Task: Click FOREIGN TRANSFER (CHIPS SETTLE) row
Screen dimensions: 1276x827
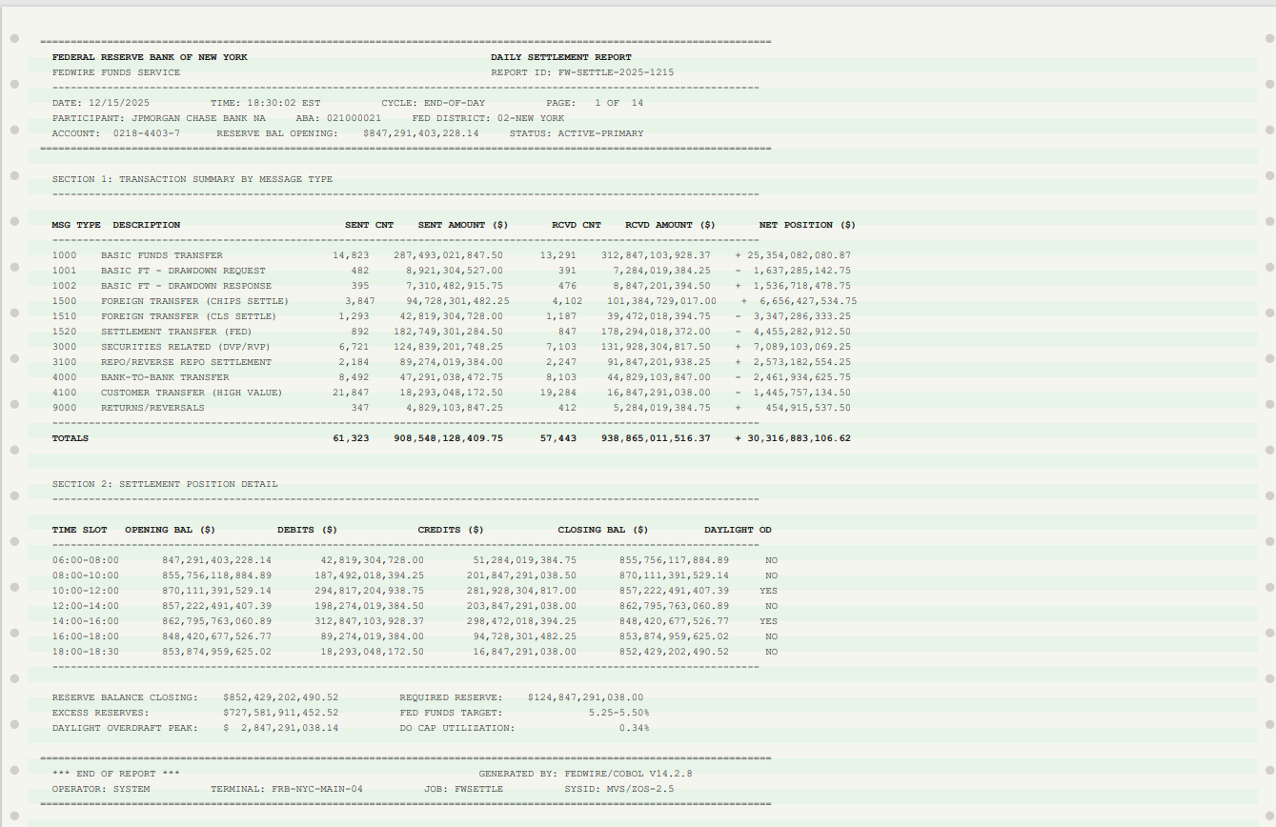Action: coord(455,301)
